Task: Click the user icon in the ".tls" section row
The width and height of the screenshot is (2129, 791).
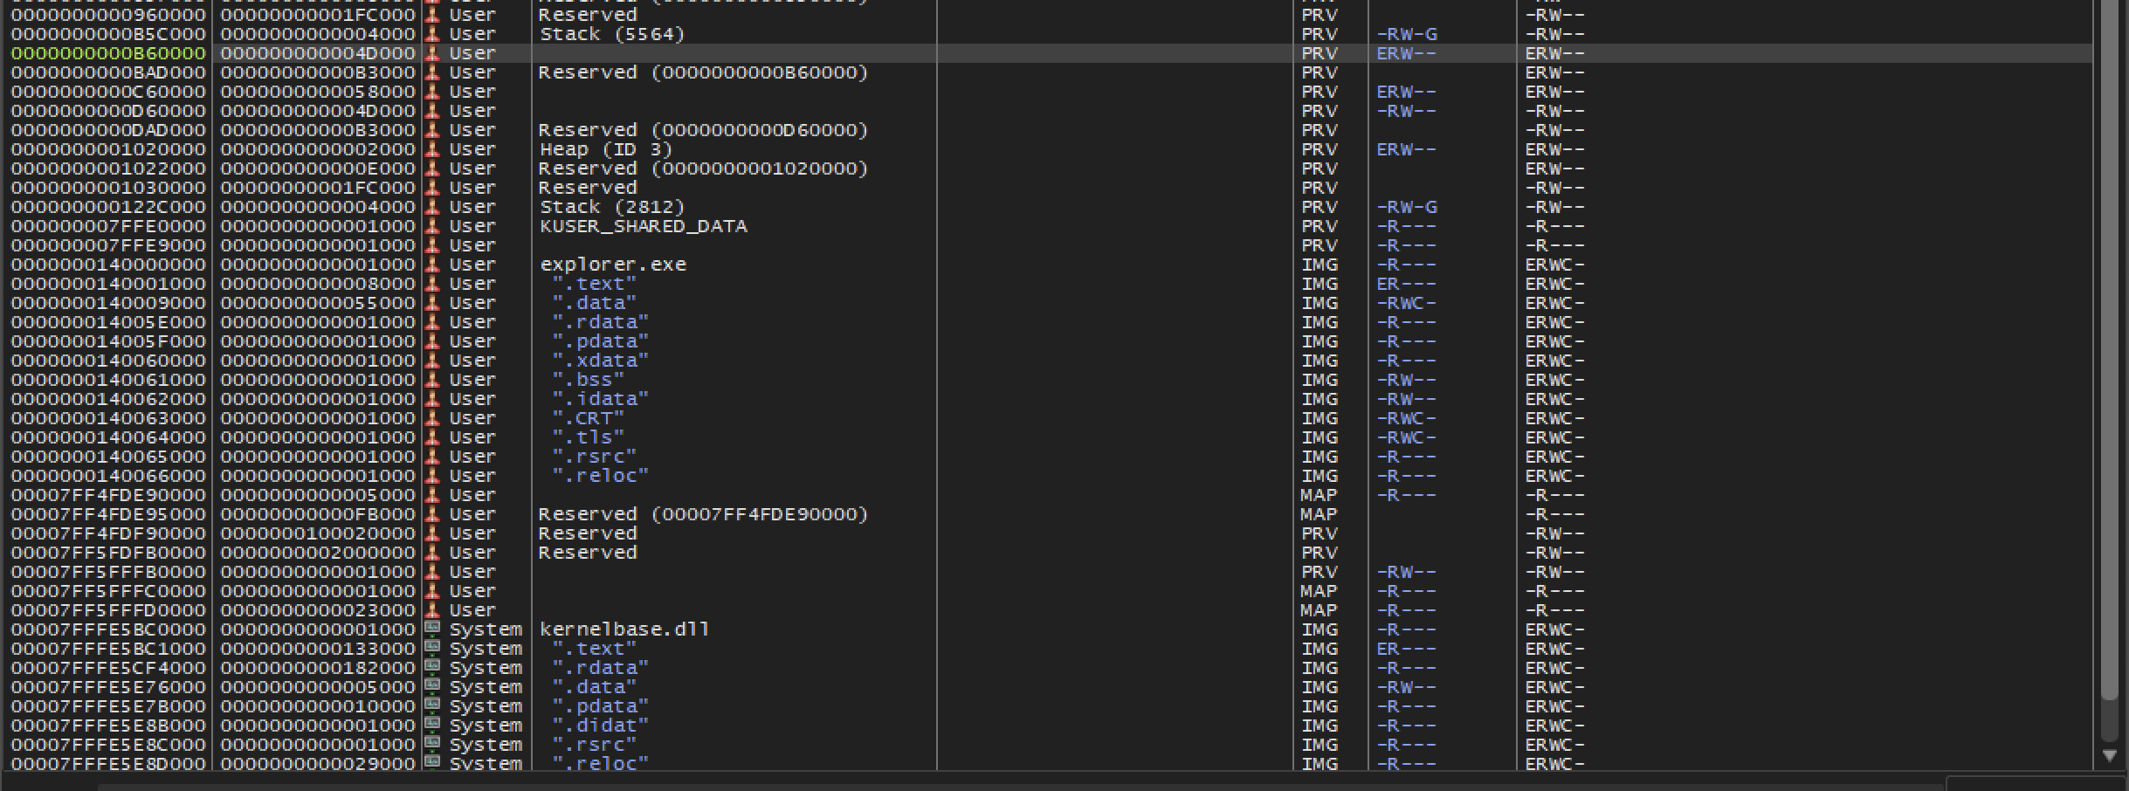Action: (432, 437)
